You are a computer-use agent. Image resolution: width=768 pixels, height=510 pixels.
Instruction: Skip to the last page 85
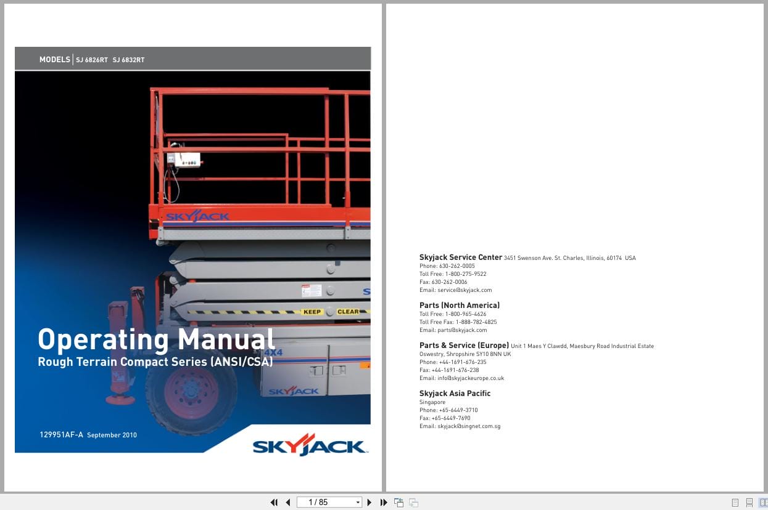coord(383,502)
